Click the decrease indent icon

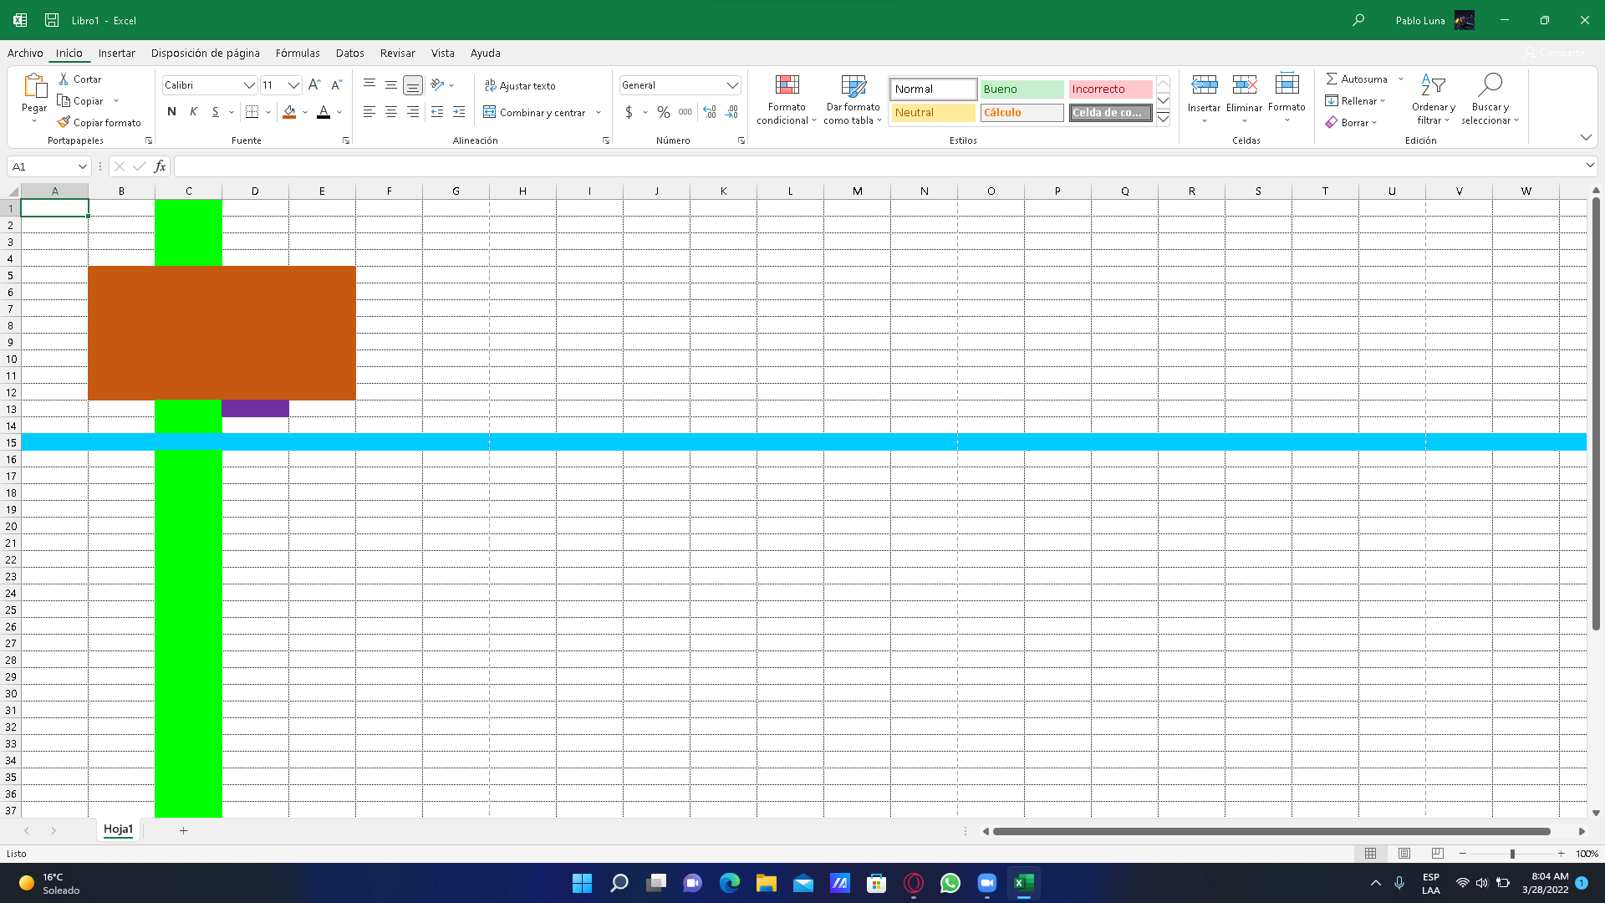(x=437, y=111)
